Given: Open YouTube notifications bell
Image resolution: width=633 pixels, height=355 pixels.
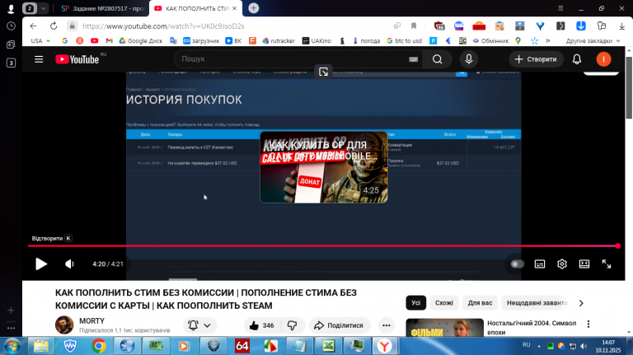Looking at the screenshot, I should click(x=577, y=59).
